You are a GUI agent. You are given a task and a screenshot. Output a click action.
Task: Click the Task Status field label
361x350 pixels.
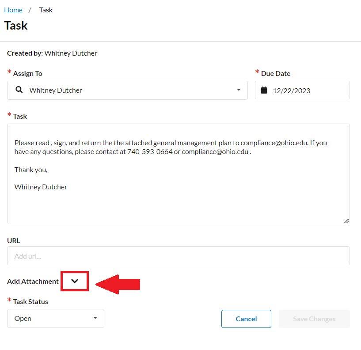click(x=30, y=302)
